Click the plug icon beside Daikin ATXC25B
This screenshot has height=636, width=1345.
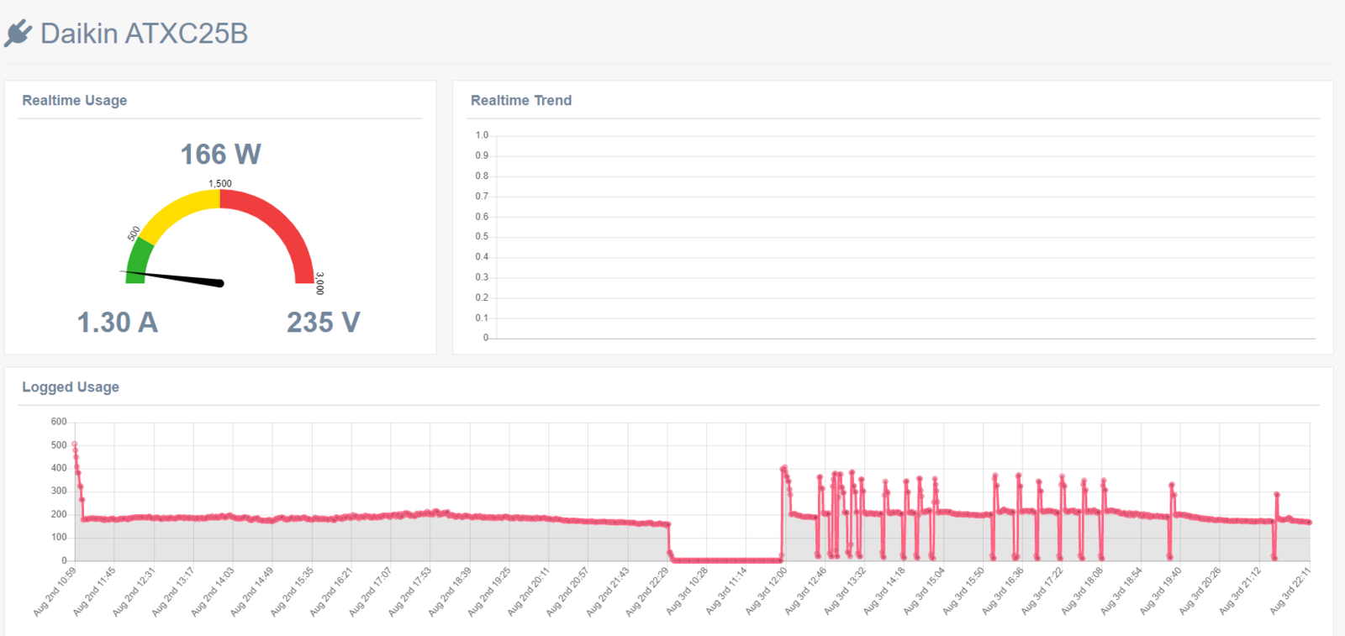[18, 34]
